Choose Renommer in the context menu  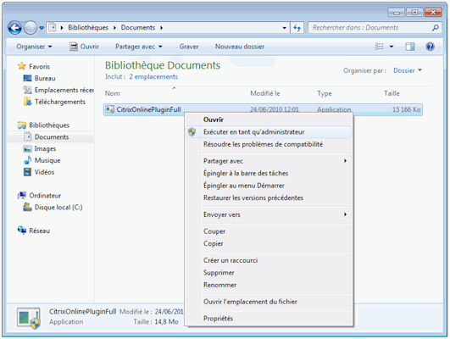tap(269, 285)
